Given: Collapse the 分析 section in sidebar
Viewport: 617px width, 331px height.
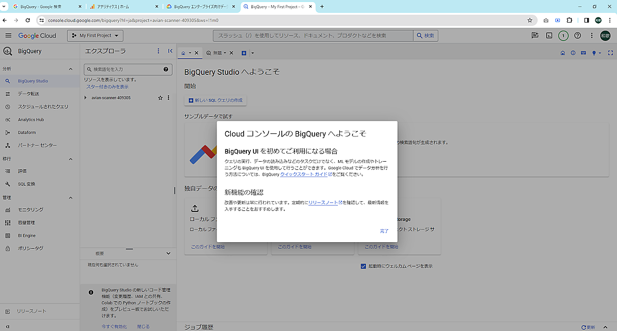Looking at the screenshot, I should (70, 69).
